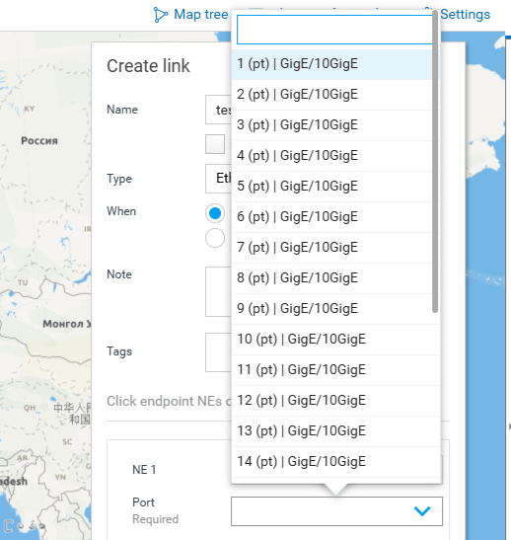
Task: Select port 5 (pt) | GigE/10GigE
Action: [x=332, y=187]
